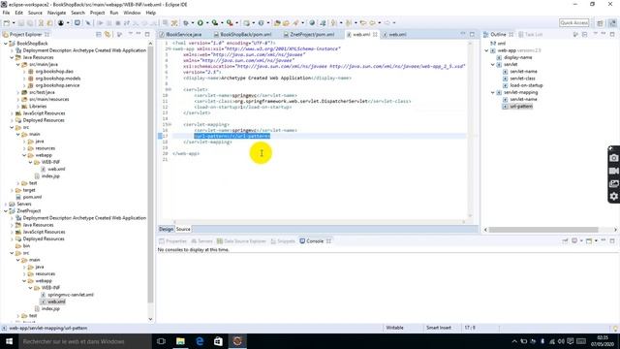Switch to the Source tab of editor
This screenshot has height=349, width=620.
(183, 229)
